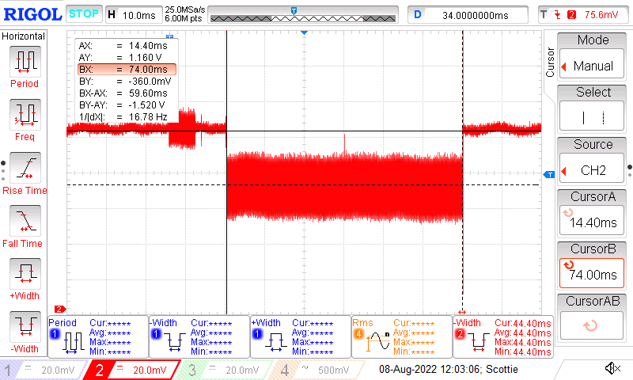Select the CursorAB combined control
633x380 pixels.
592,325
